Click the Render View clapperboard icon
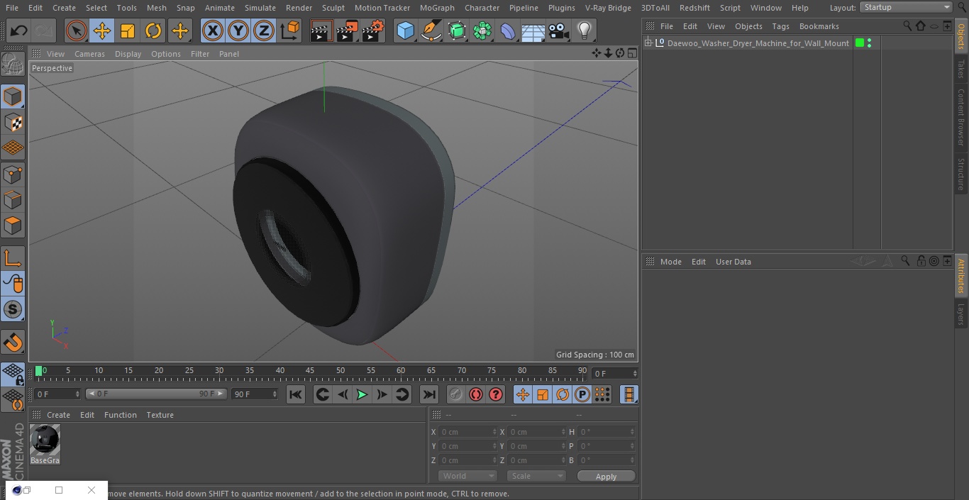969x500 pixels. click(321, 30)
